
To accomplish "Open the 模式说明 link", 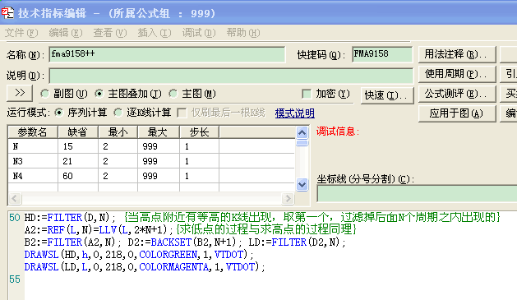I will [x=295, y=113].
